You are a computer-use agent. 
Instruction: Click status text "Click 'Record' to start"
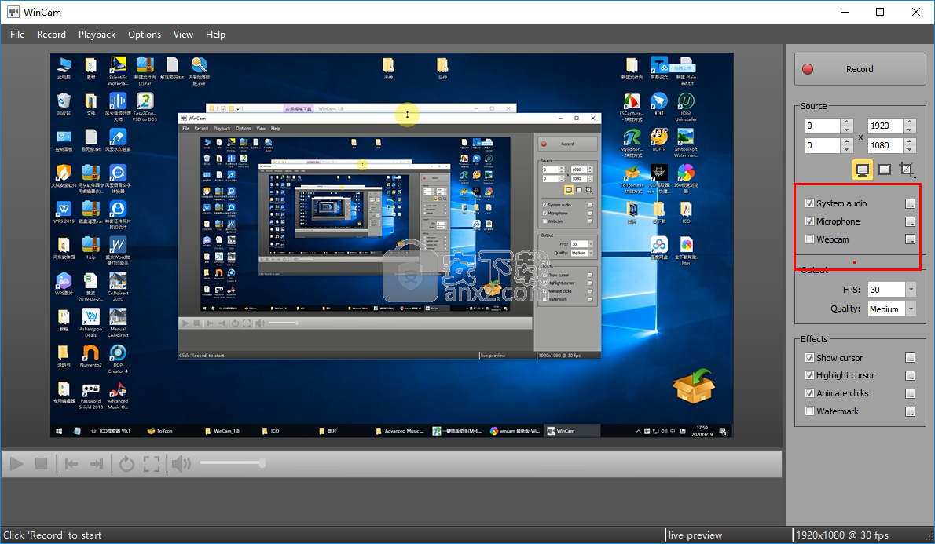point(53,535)
